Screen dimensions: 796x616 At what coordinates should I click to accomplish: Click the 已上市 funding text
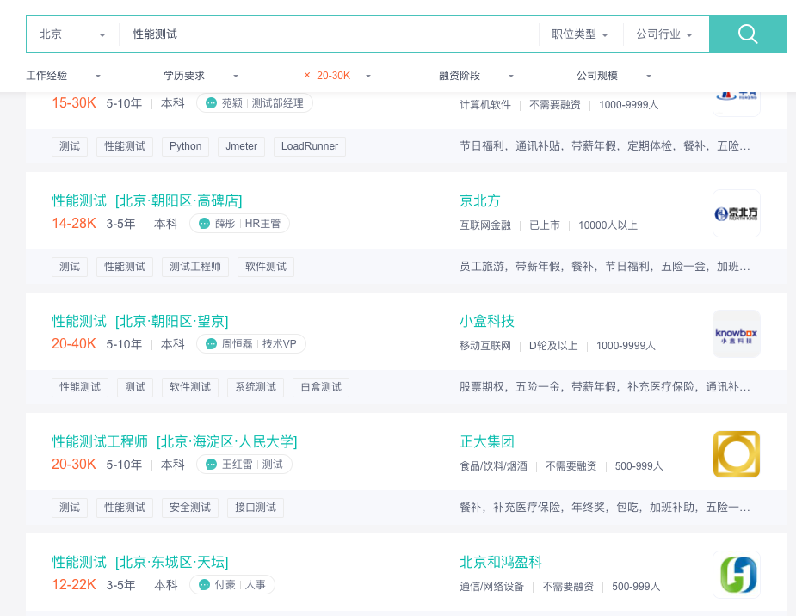tap(545, 225)
